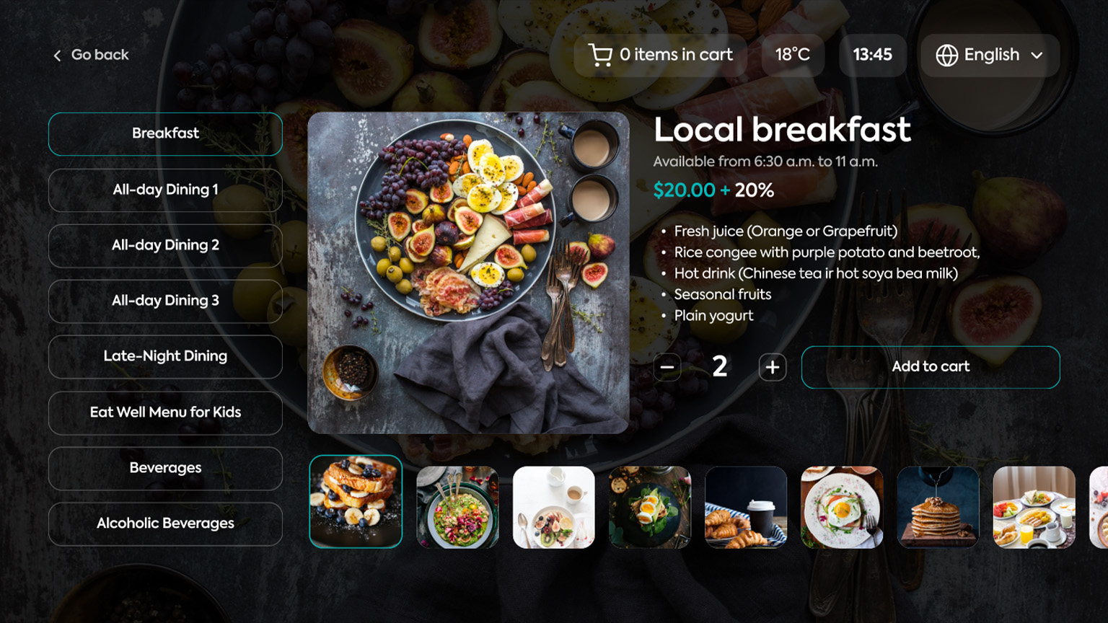Select the green salad bowl thumbnail
Image resolution: width=1108 pixels, height=623 pixels.
457,507
